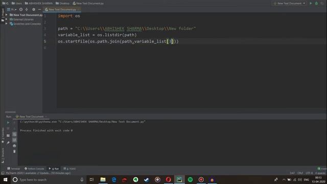Open the Terminal tool window

click(x=14, y=169)
